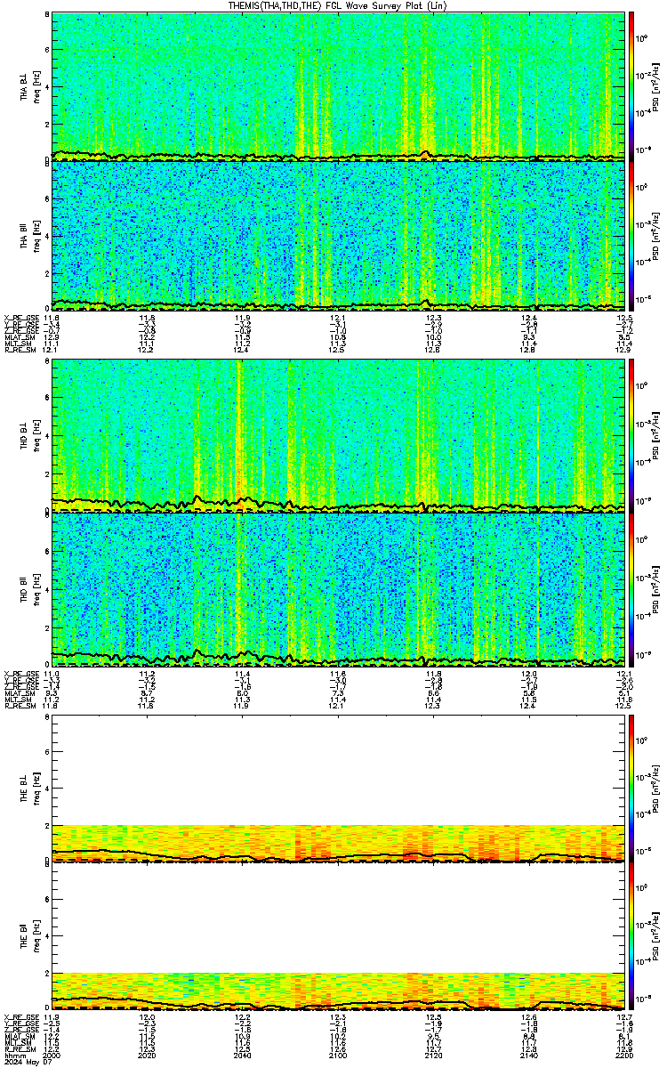Click the 'PSD [nT²/Hz]' label beside the THE B∥ color bar

coord(656,936)
